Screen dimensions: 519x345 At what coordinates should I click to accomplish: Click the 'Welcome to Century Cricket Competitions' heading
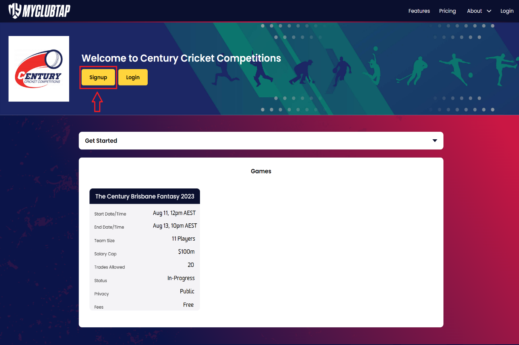(x=181, y=58)
